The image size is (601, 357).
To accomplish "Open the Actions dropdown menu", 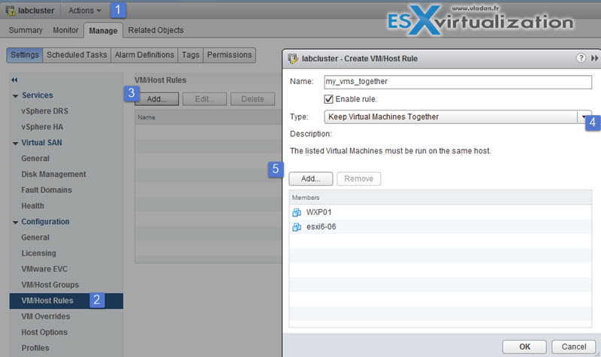I will [85, 11].
